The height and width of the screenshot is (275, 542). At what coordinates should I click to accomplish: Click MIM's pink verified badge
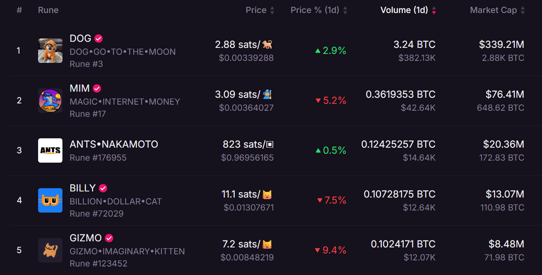97,88
